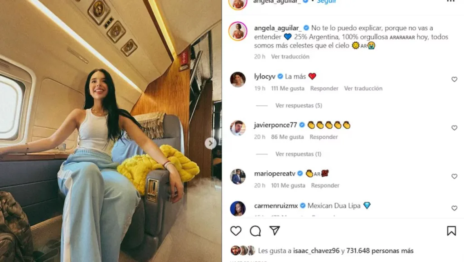Expand Ver respuestas (5) under lylocyv
Image resolution: width=464 pixels, height=262 pixels.
[x=299, y=106]
